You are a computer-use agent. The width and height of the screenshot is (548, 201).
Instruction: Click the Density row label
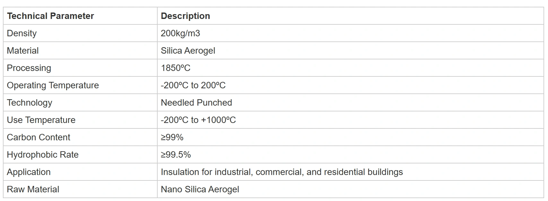(x=22, y=33)
